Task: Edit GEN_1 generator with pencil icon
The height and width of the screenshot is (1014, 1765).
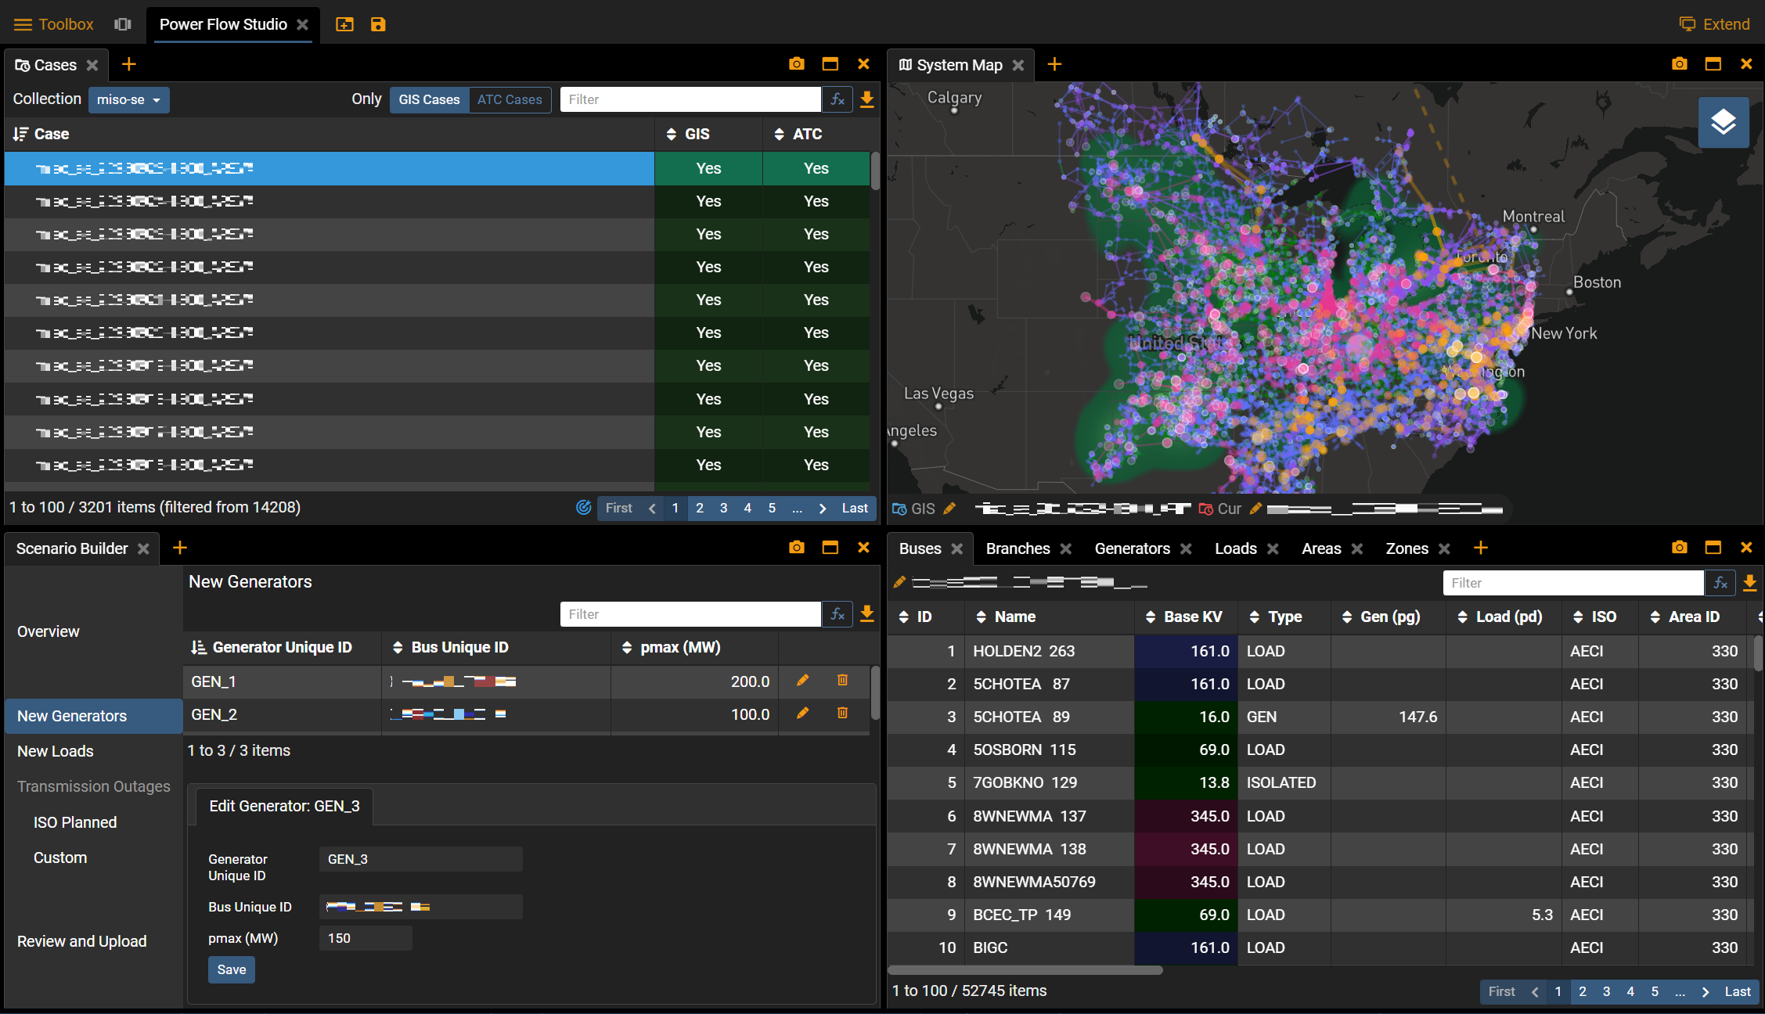Action: click(802, 681)
